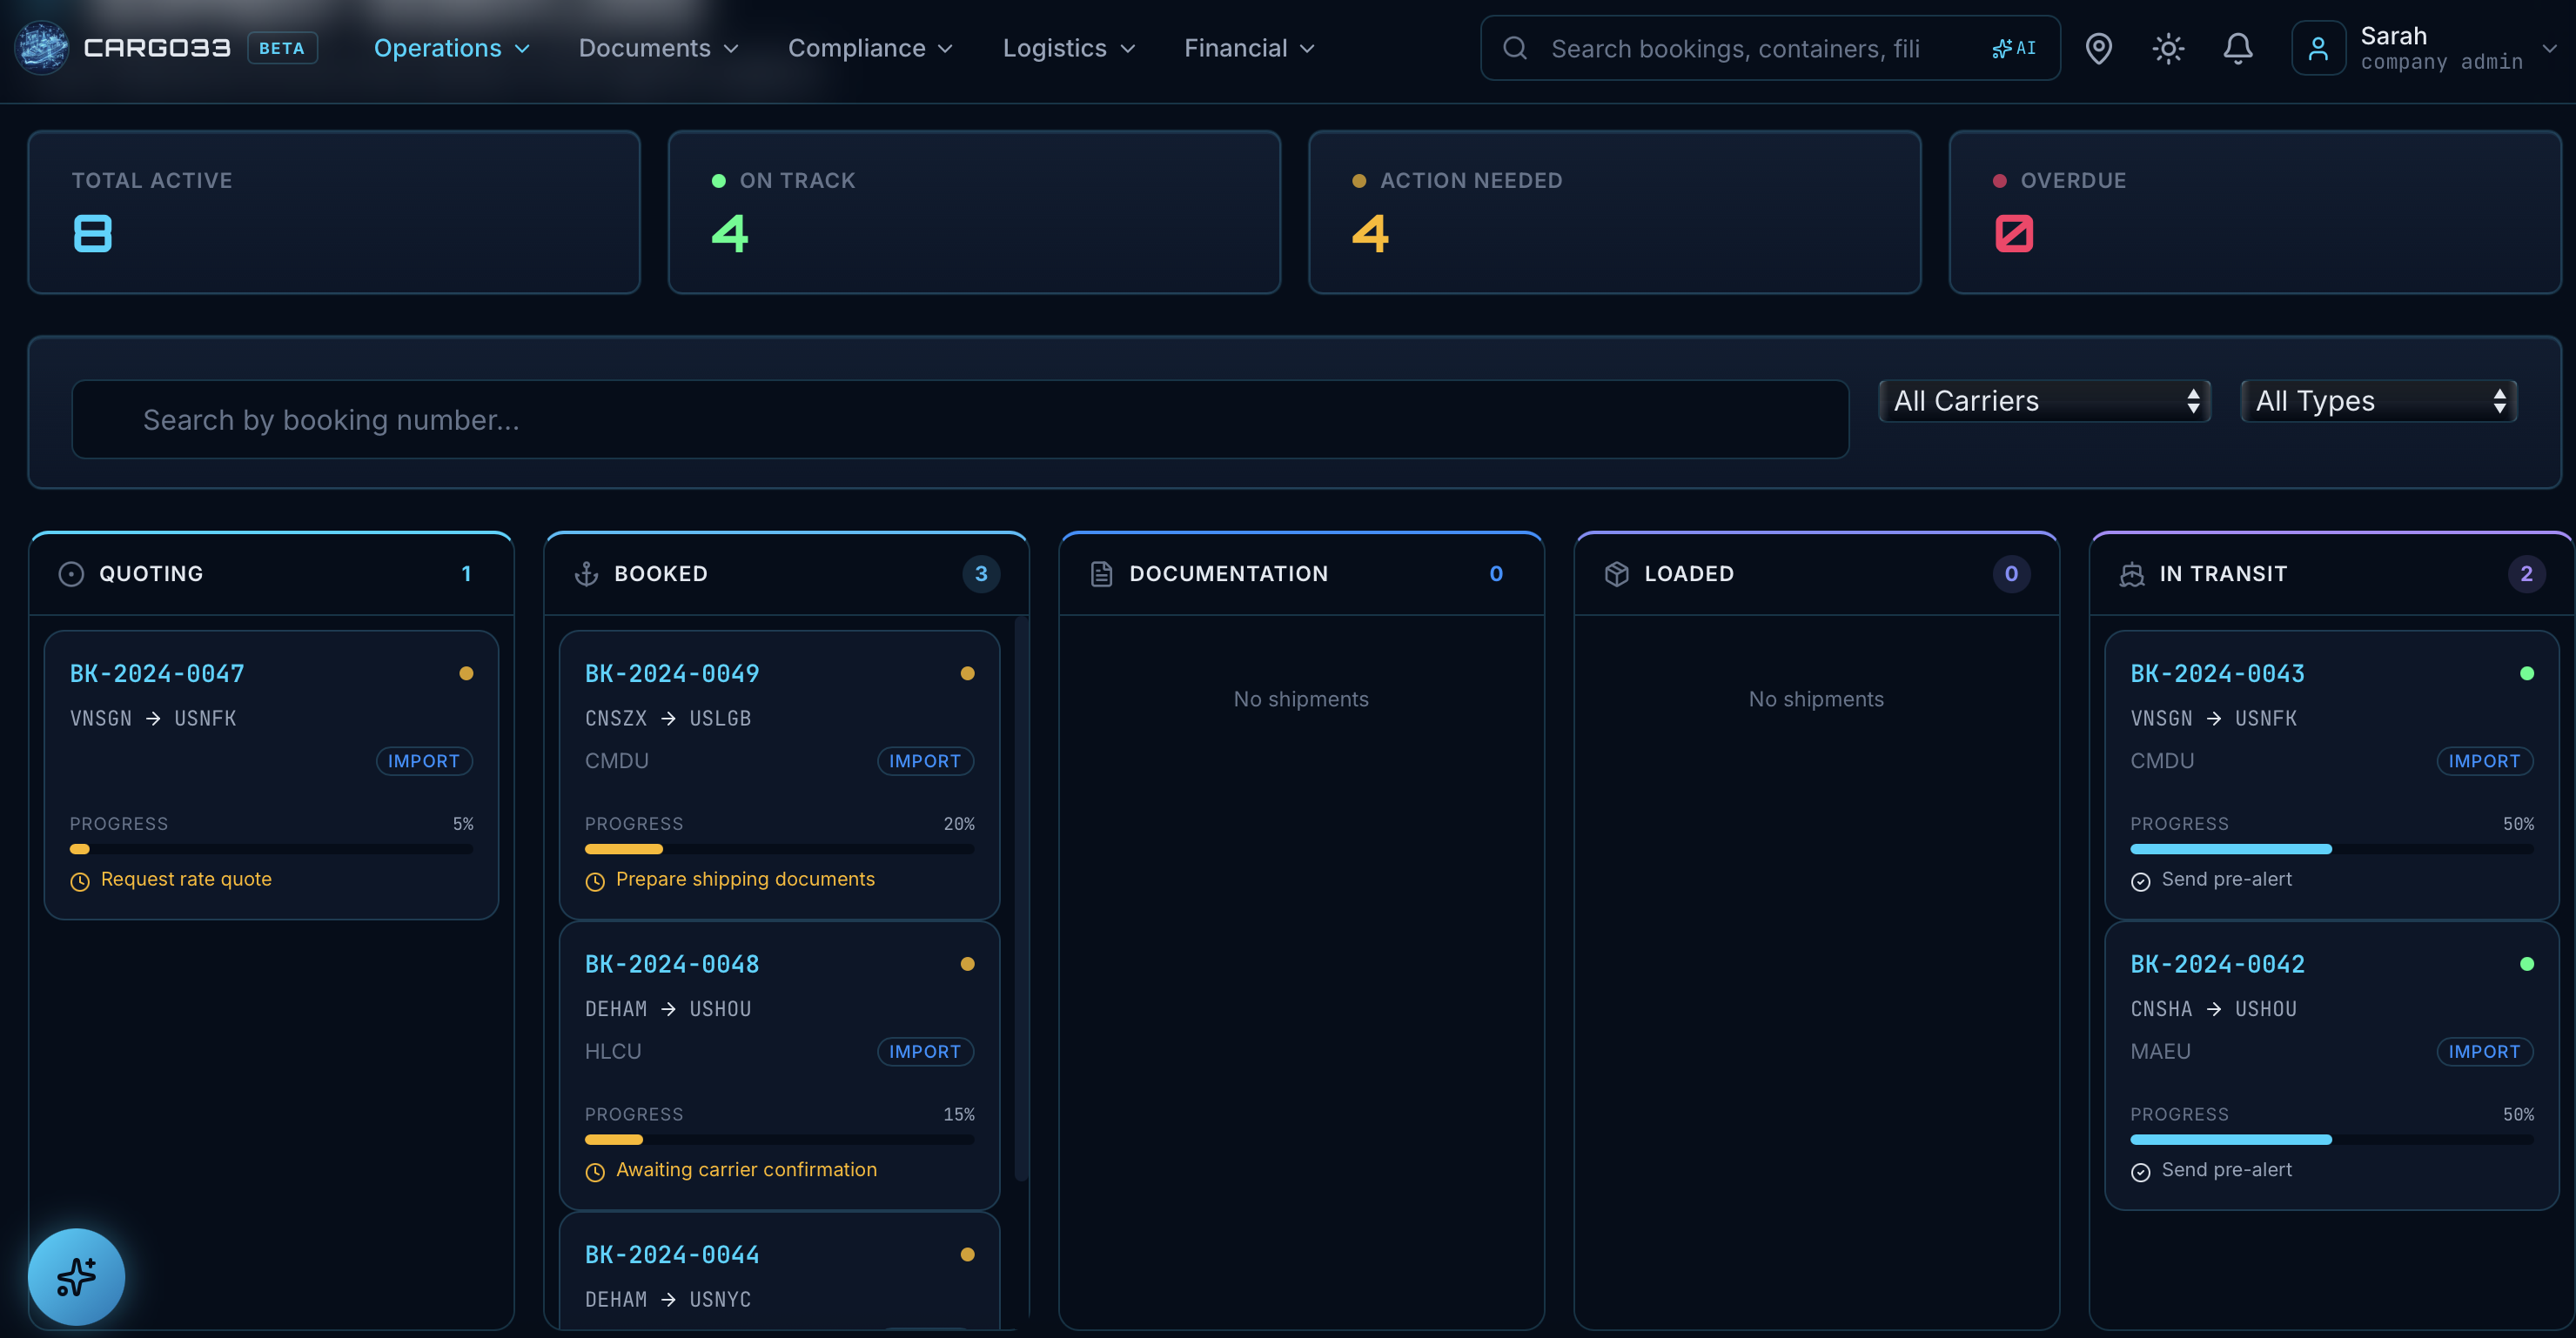Click the location pin icon in header

(x=2098, y=48)
